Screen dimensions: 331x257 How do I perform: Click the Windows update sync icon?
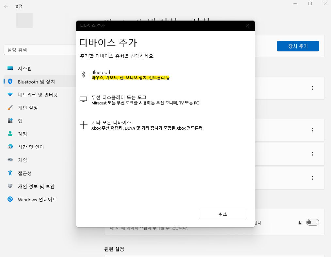tap(10, 199)
